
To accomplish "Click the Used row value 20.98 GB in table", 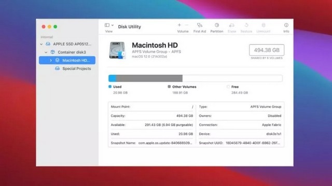I will coord(186,134).
